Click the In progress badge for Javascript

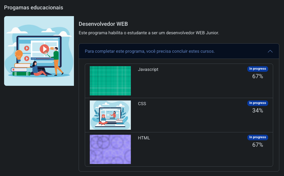click(x=258, y=69)
